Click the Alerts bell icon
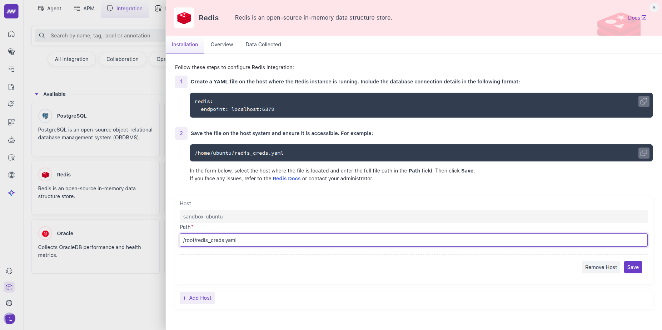The image size is (662, 330). 11,104
